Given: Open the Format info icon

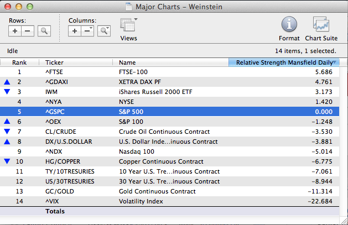Looking at the screenshot, I should pyautogui.click(x=289, y=24).
